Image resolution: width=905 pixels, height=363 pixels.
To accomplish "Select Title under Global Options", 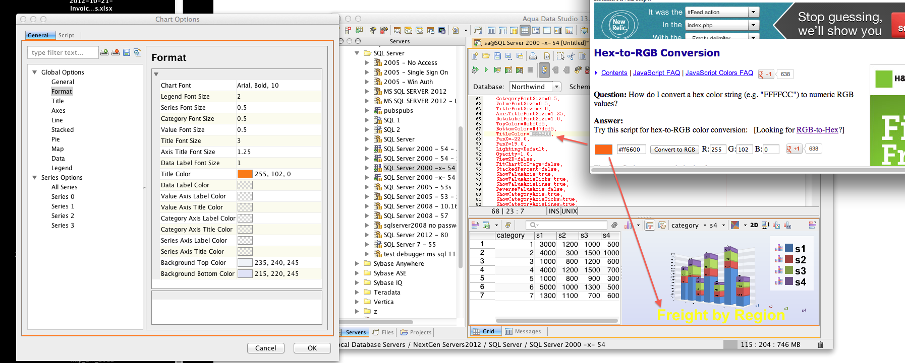I will coord(58,101).
